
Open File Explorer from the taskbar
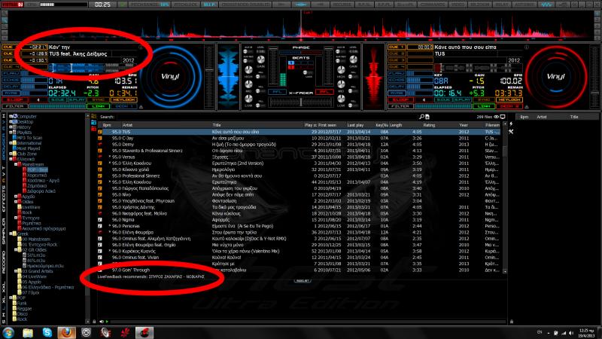[x=28, y=332]
